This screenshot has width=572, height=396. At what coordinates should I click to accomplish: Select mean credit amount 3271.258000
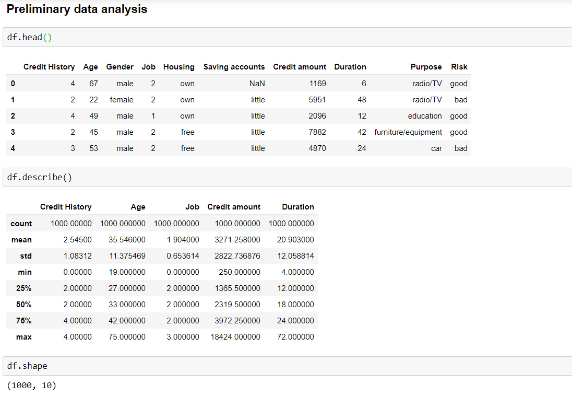coord(237,240)
